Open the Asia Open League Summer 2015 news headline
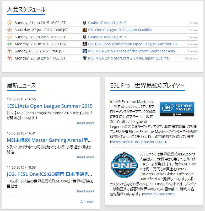Image resolution: width=205 pixels, height=211 pixels. click(50, 106)
